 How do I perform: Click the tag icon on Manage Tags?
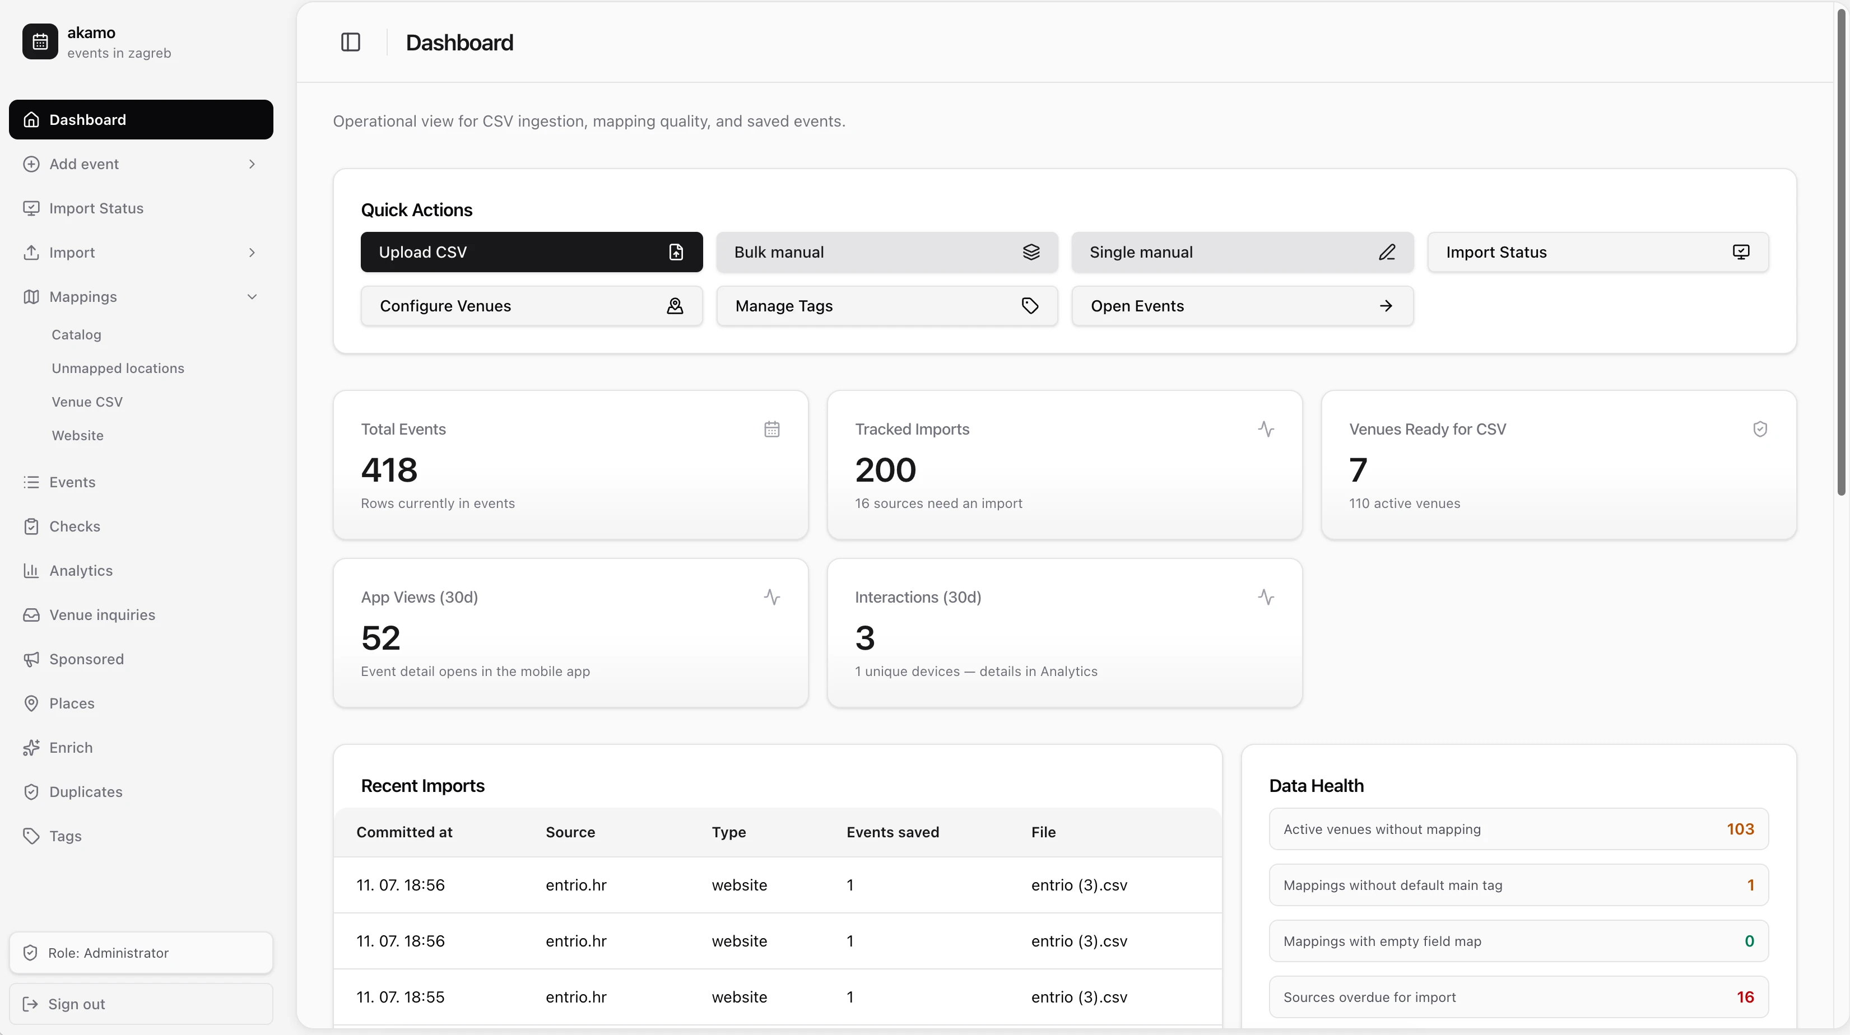point(1030,306)
